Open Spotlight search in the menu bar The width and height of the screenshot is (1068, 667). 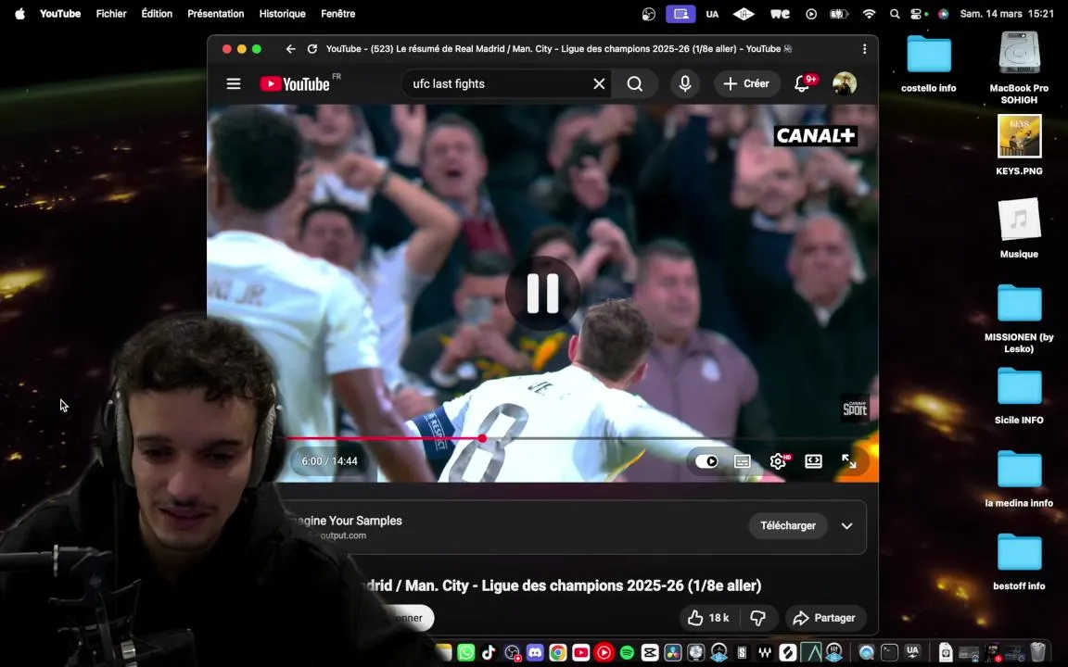pyautogui.click(x=895, y=14)
